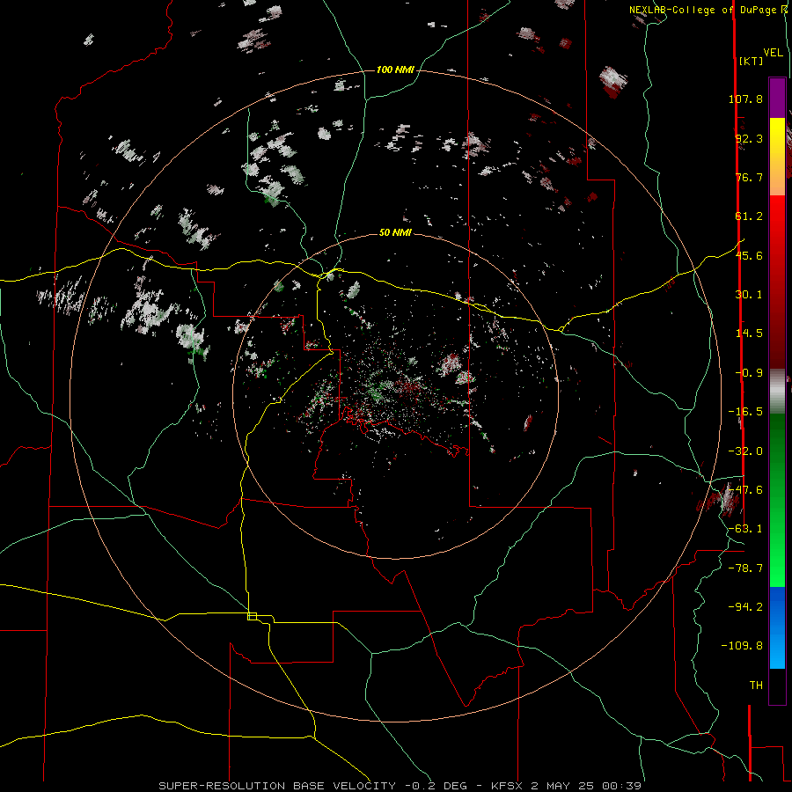Screen dimensions: 792x792
Task: Click the -32.0 scale value
Action: click(745, 451)
